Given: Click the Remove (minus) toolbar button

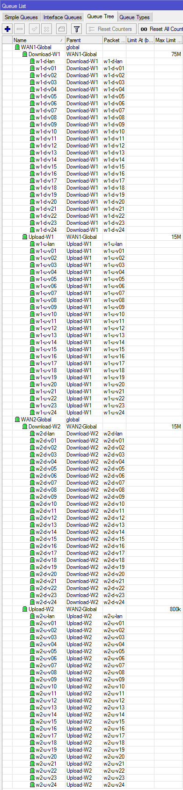Looking at the screenshot, I should 20,29.
